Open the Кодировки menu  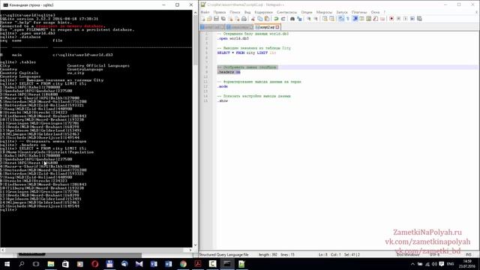point(263,12)
